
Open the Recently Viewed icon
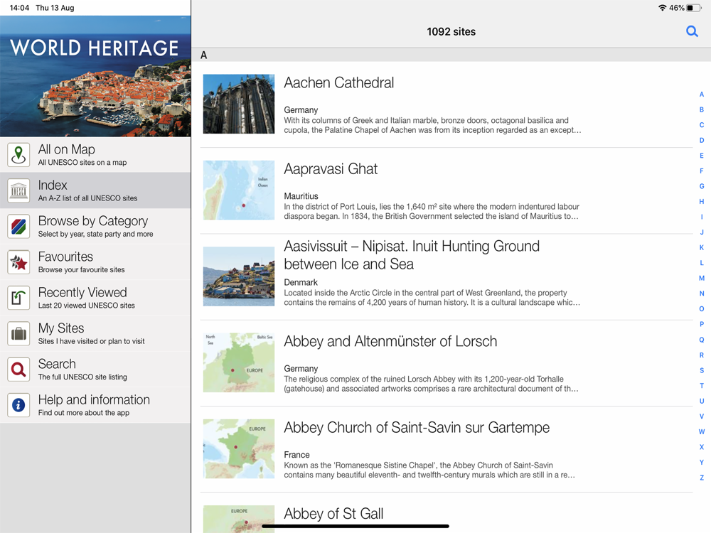coord(18,298)
